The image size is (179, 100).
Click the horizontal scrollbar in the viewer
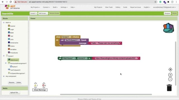point(106,94)
